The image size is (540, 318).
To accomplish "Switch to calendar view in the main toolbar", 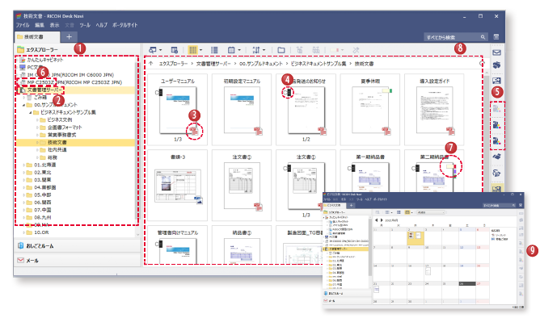I will [x=231, y=50].
